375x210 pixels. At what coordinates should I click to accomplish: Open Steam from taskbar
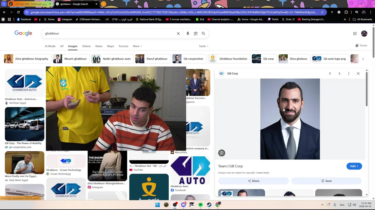pyautogui.click(x=209, y=205)
